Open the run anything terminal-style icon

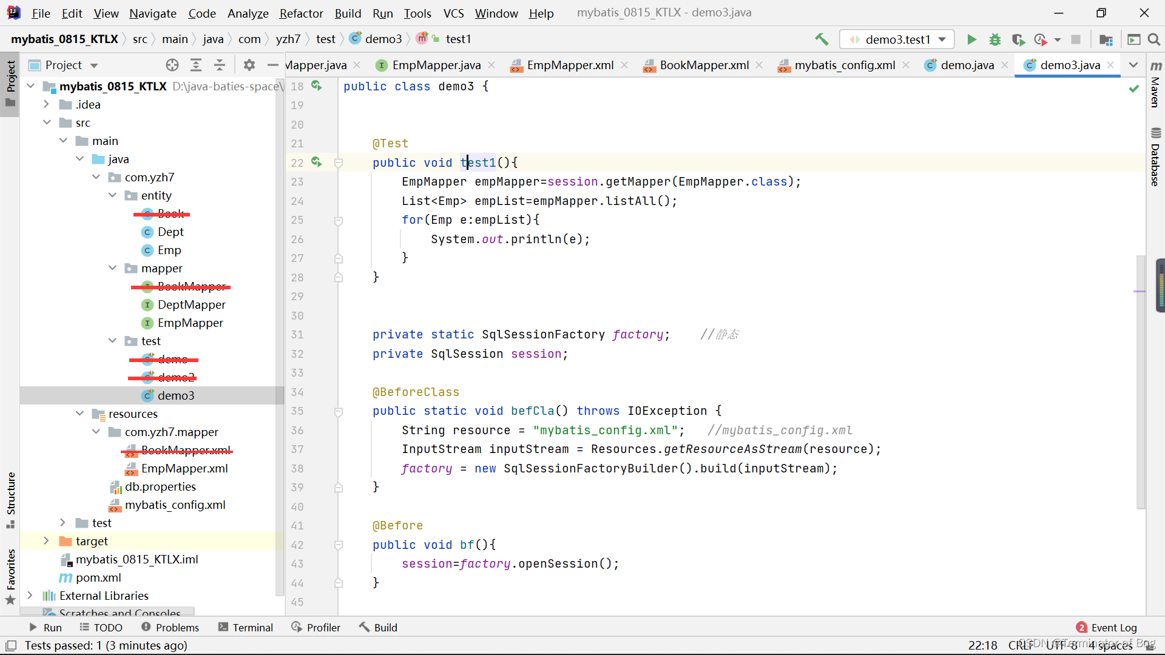(1133, 39)
